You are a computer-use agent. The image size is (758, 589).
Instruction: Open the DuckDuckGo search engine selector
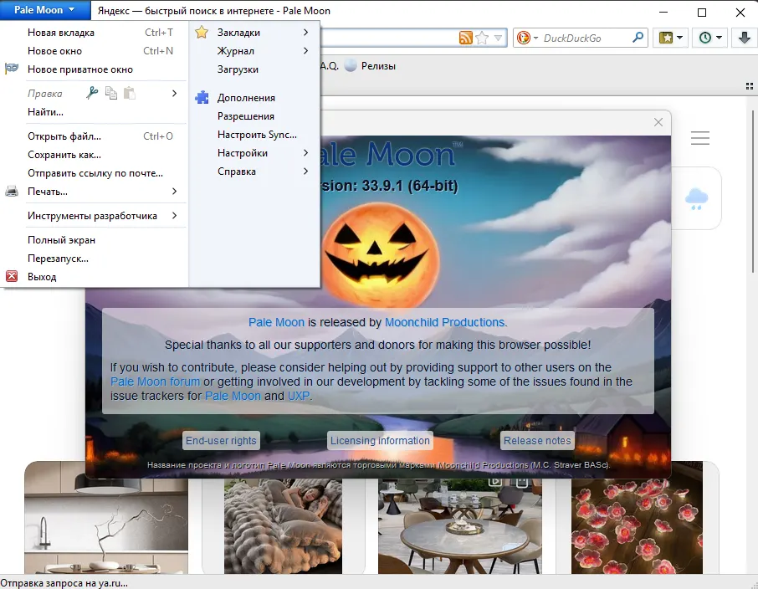(x=525, y=38)
